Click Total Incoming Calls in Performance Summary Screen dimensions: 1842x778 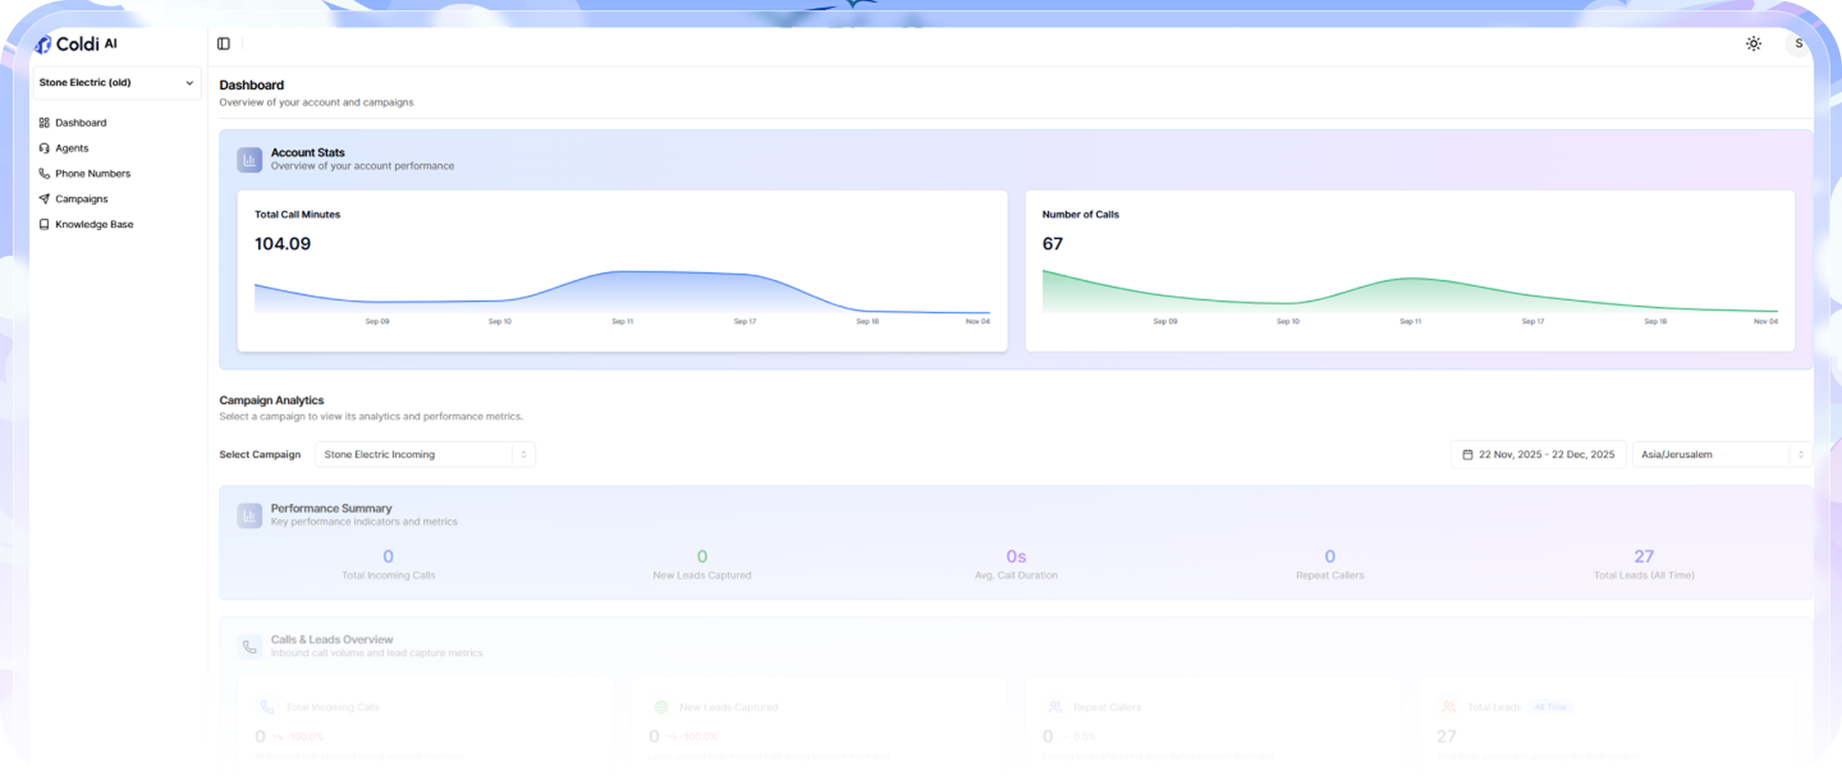[388, 576]
